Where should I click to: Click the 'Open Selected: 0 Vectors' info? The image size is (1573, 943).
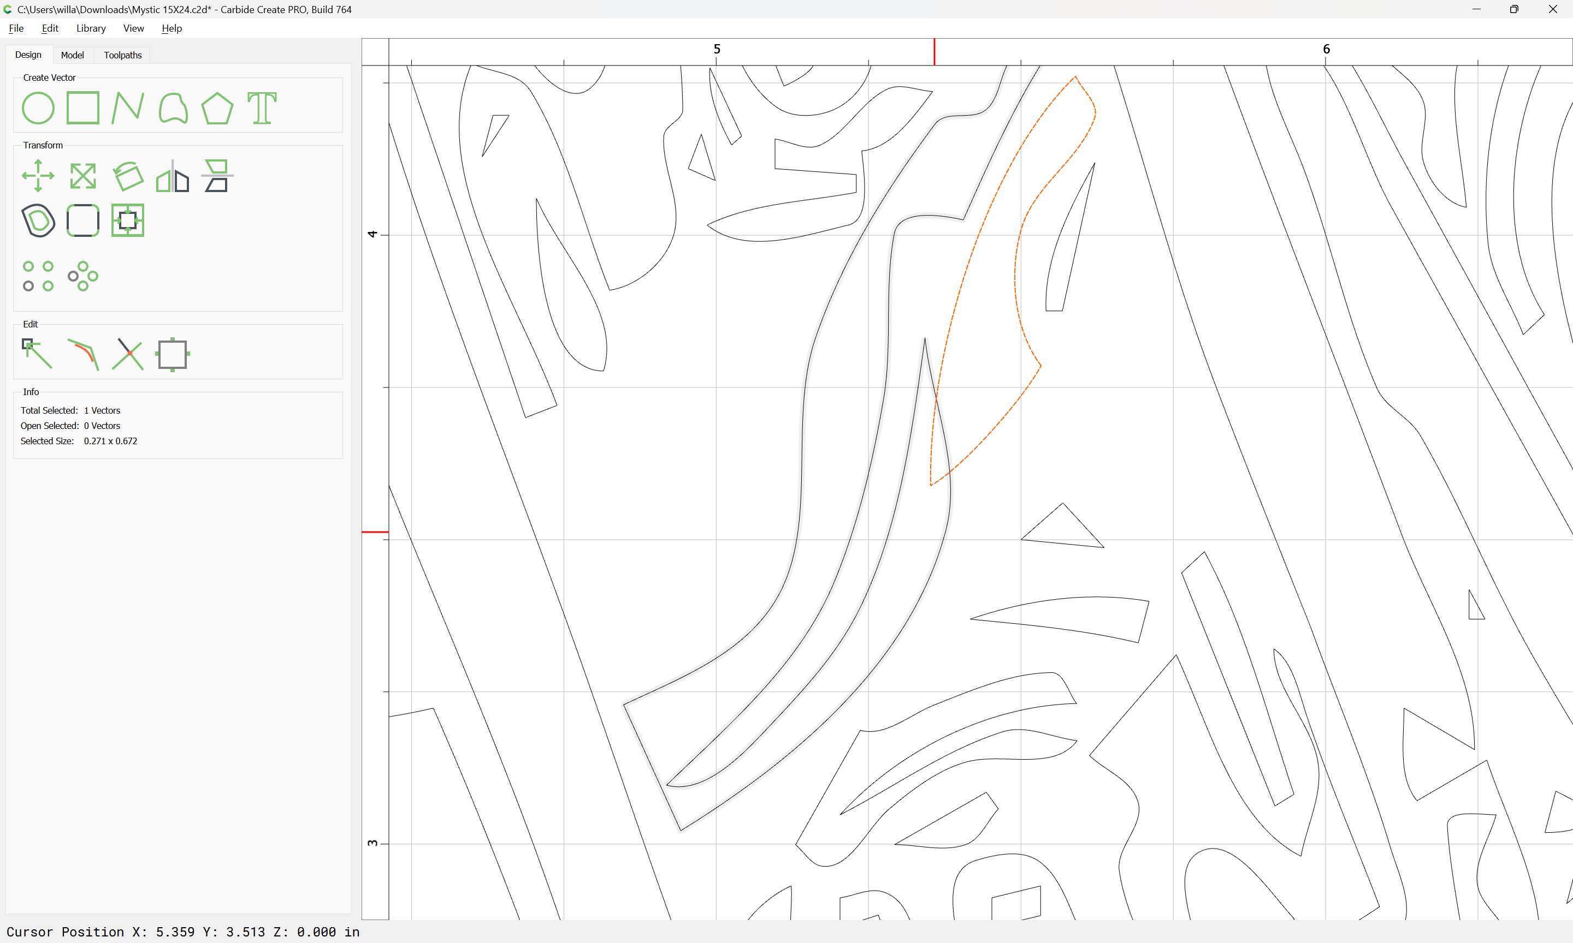pyautogui.click(x=70, y=426)
